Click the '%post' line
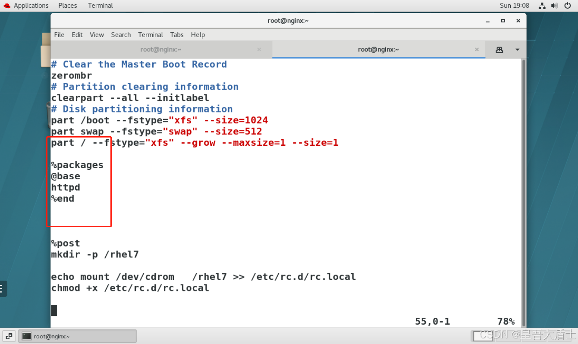 coord(66,244)
